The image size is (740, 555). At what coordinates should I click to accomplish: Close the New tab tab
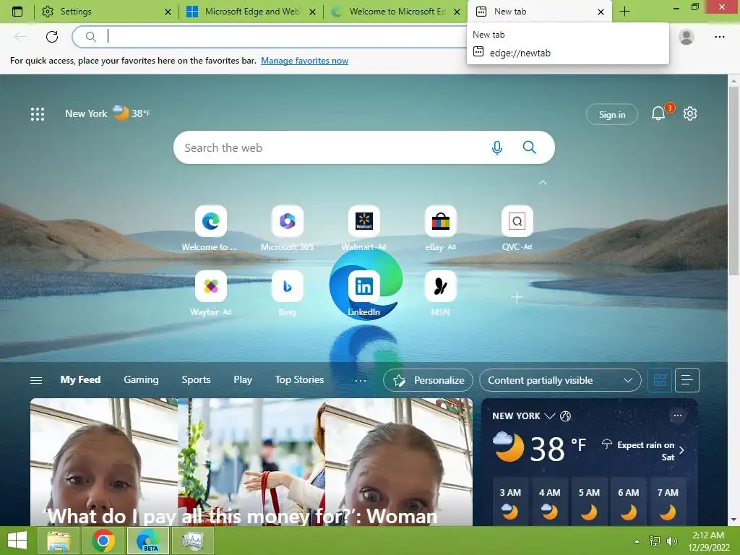[x=601, y=12]
